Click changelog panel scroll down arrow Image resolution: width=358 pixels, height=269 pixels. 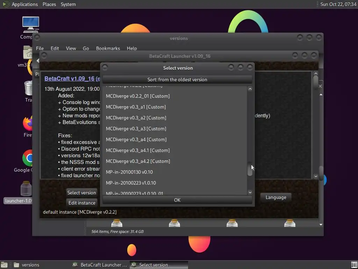(316, 176)
